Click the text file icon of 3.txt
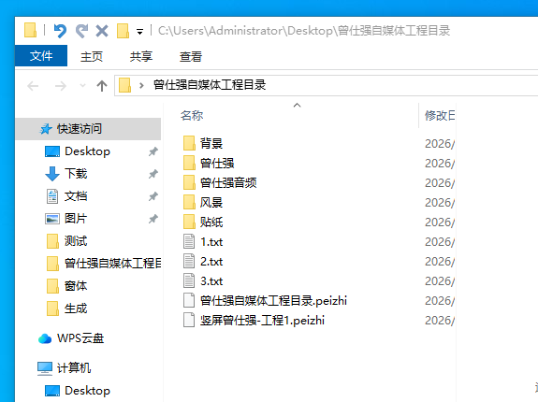Image resolution: width=538 pixels, height=402 pixels. click(189, 281)
